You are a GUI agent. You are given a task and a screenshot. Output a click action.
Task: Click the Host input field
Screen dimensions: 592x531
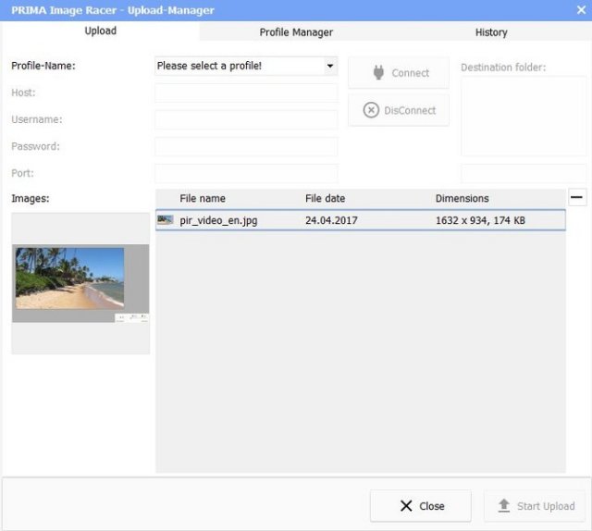246,93
